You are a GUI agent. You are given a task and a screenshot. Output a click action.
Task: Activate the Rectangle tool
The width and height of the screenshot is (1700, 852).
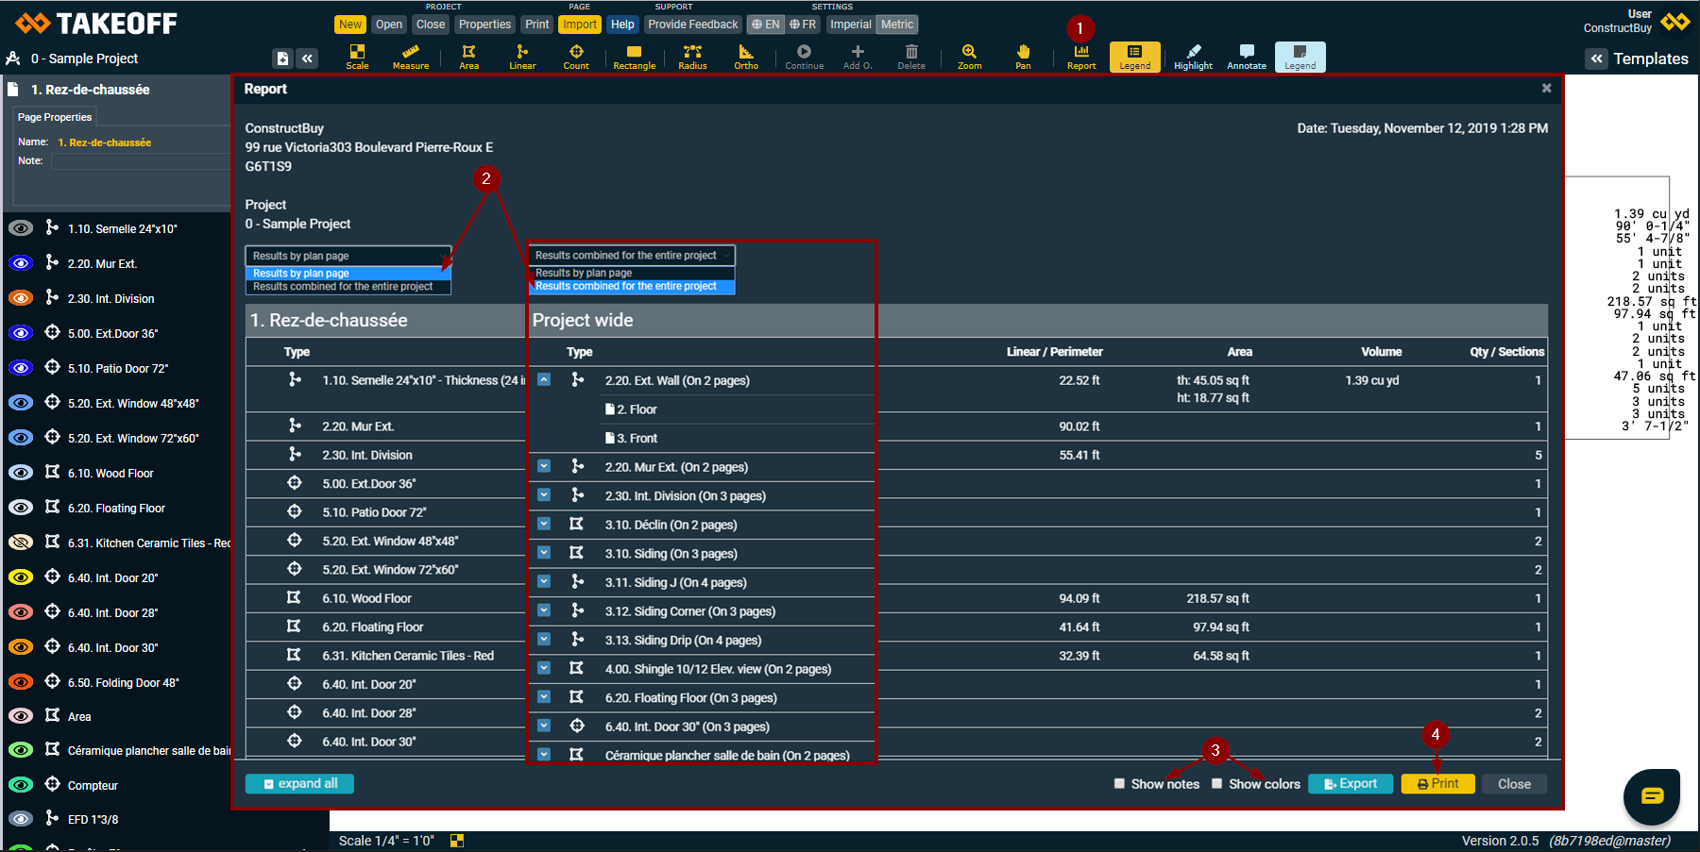click(634, 57)
